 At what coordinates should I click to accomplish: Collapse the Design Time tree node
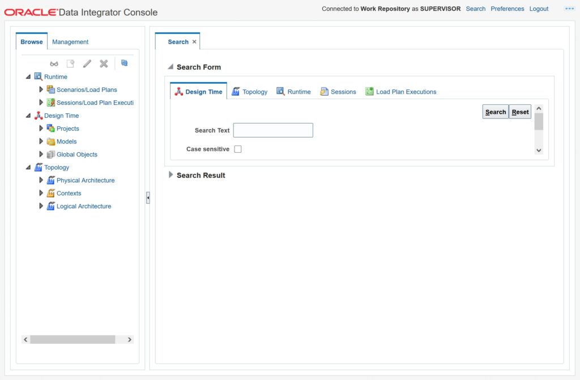28,116
